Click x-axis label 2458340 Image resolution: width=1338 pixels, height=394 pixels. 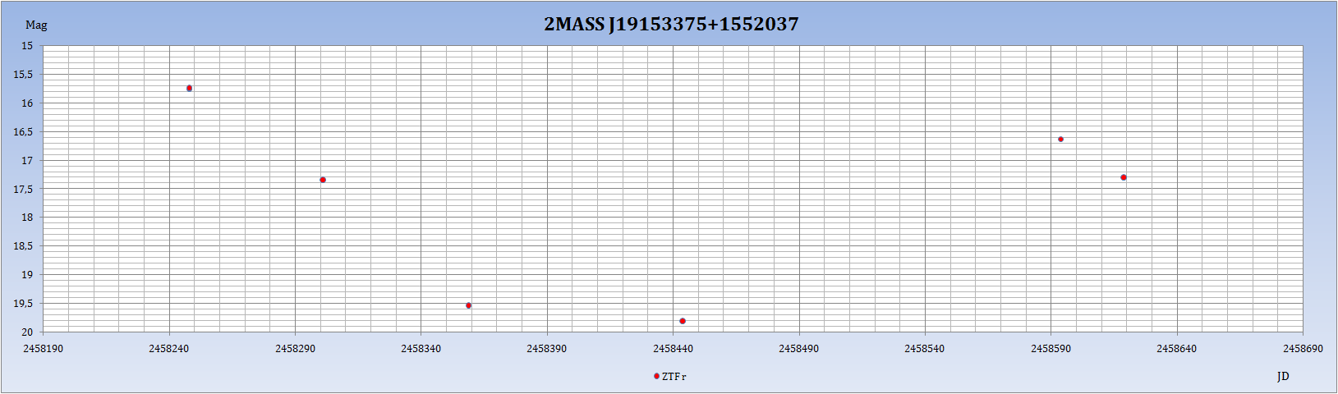click(421, 349)
